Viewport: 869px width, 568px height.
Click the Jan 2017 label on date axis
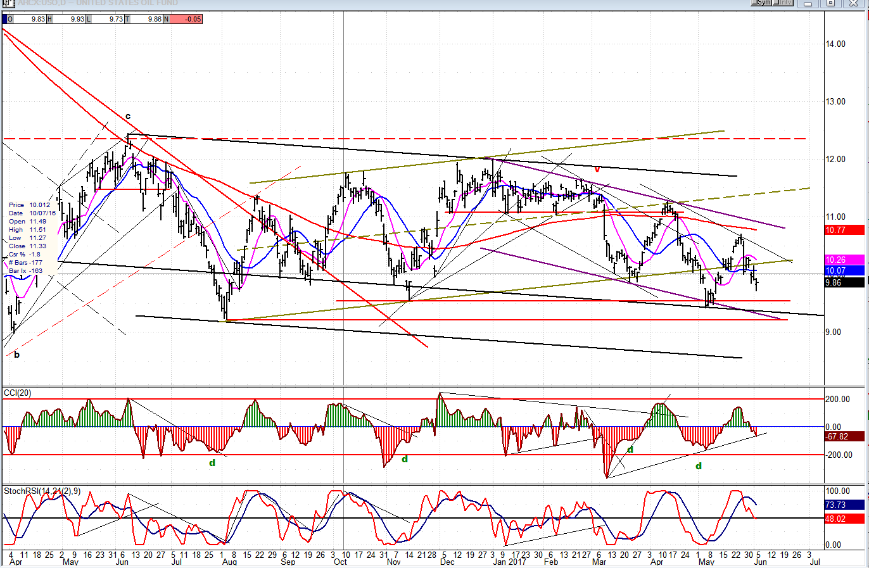pyautogui.click(x=509, y=562)
